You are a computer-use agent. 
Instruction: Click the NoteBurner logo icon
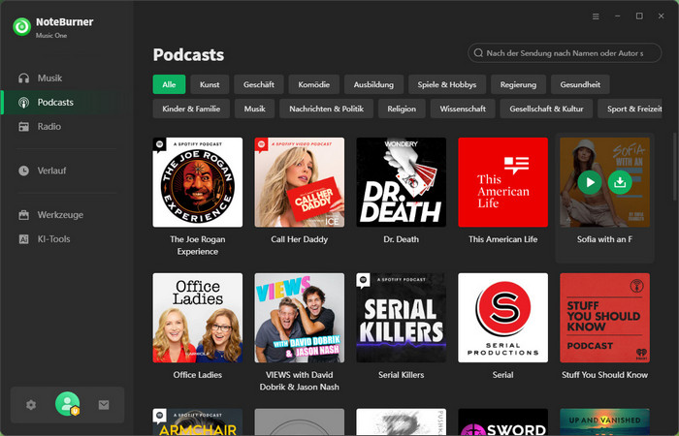point(21,27)
